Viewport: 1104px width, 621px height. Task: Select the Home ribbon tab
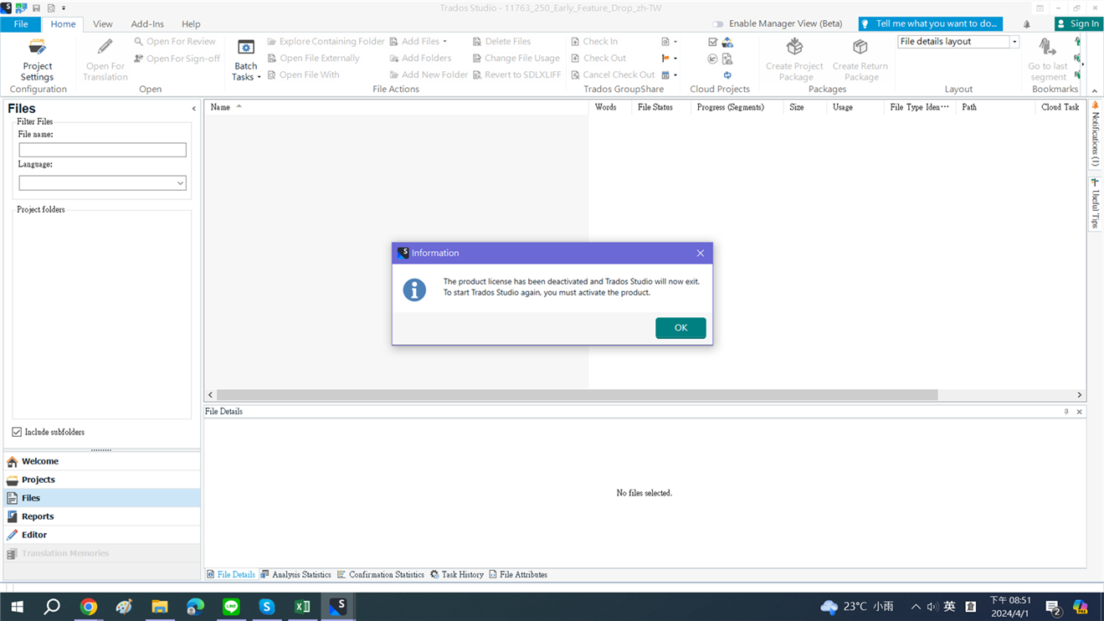[x=63, y=24]
